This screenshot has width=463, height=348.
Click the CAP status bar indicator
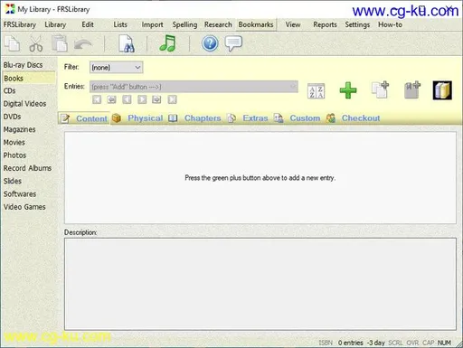coord(429,343)
